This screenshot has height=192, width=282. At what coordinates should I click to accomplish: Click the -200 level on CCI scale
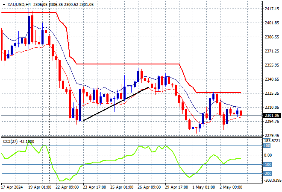(x=267, y=174)
